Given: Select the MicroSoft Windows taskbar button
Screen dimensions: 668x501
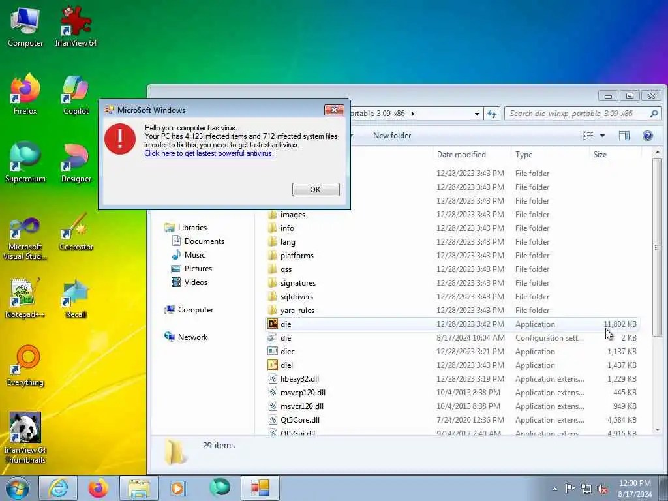Looking at the screenshot, I should click(x=260, y=488).
